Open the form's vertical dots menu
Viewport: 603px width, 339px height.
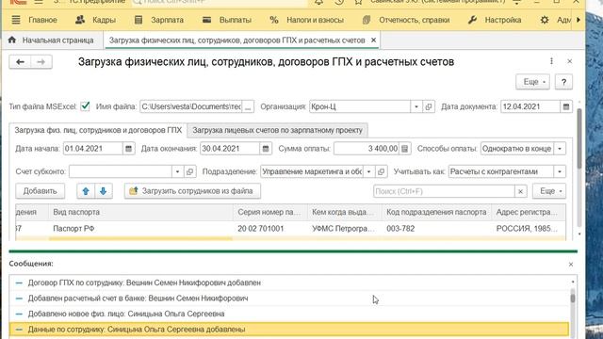551,61
